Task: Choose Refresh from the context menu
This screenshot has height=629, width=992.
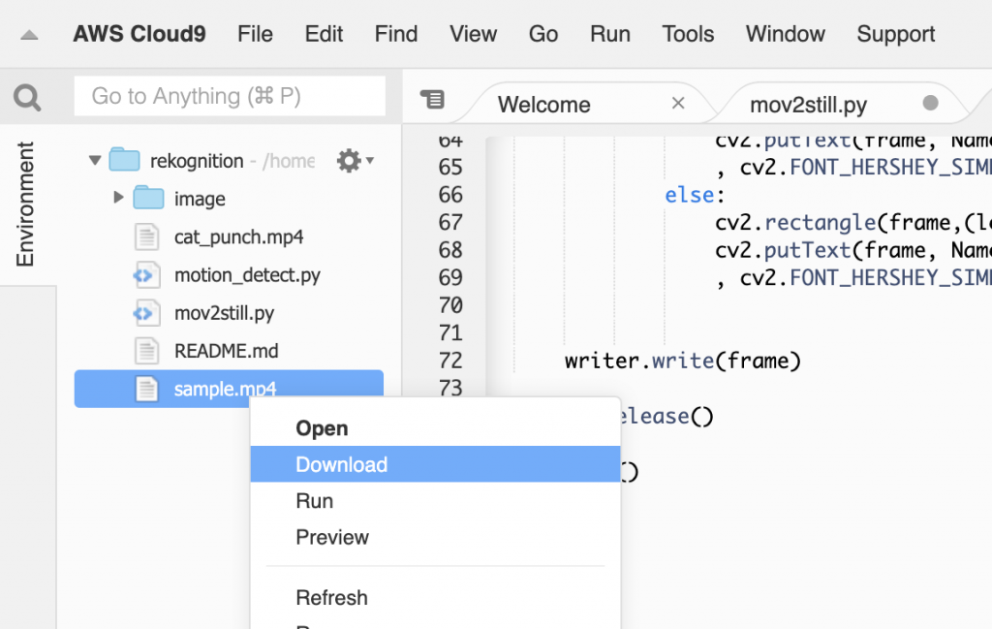Action: (435, 597)
